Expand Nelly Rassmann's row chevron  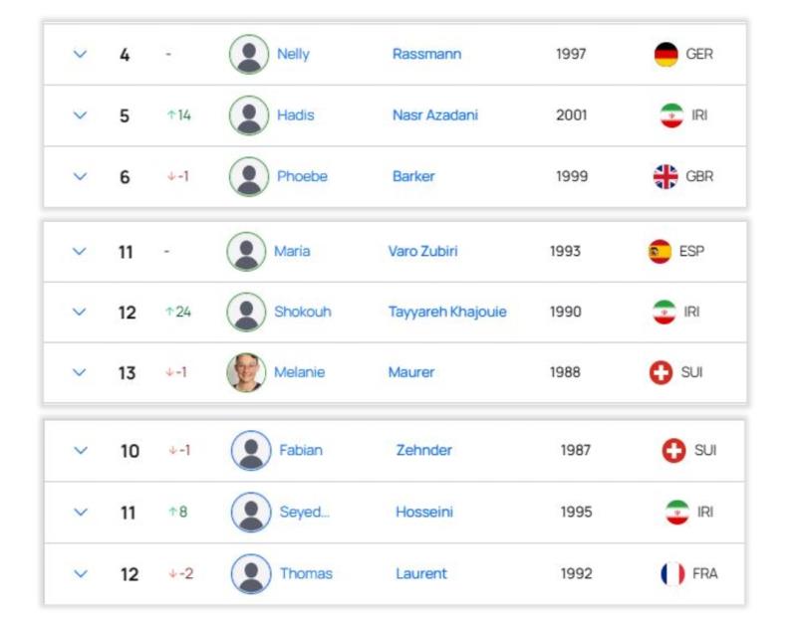tap(81, 54)
